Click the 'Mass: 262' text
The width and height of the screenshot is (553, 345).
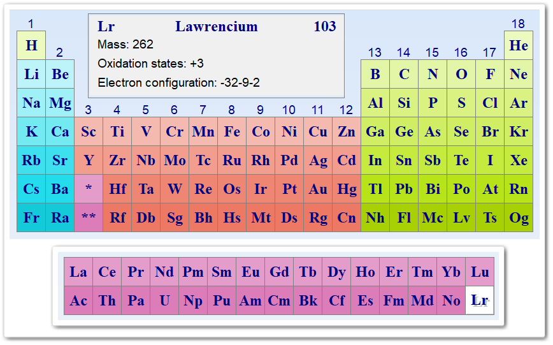click(126, 45)
